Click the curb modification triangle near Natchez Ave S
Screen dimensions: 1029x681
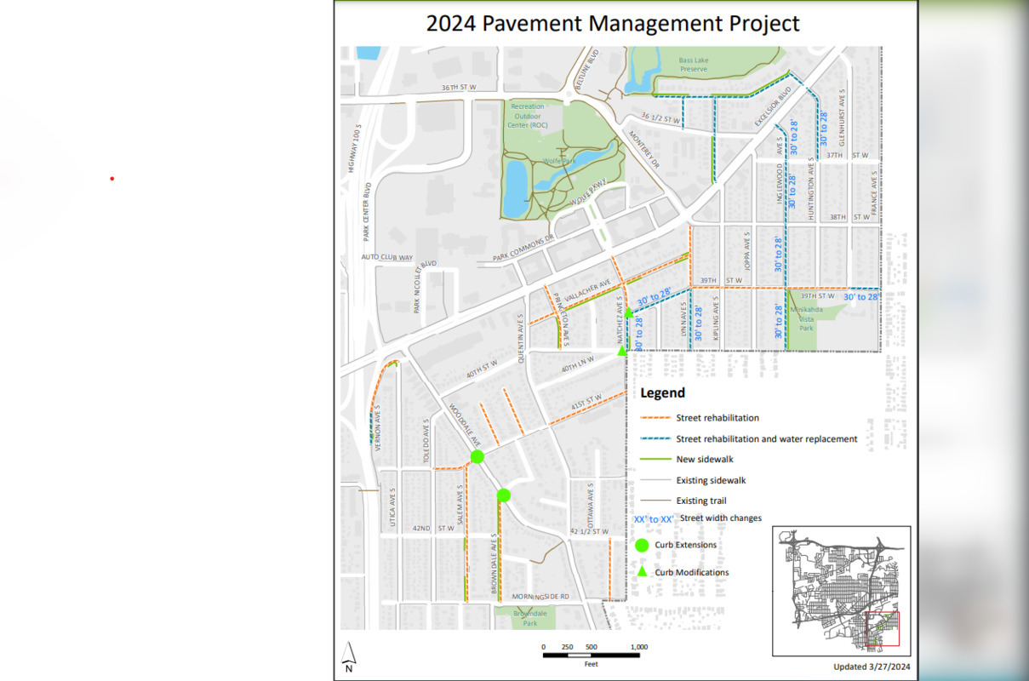[627, 314]
